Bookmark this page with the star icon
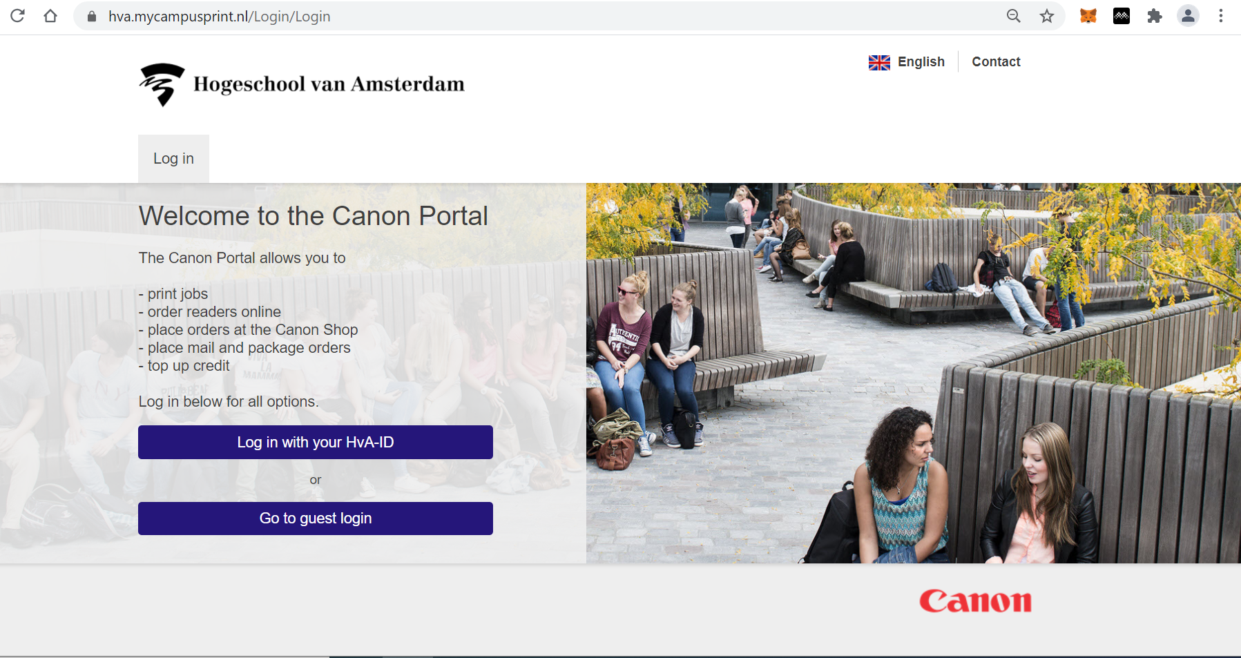The image size is (1241, 658). click(1047, 16)
